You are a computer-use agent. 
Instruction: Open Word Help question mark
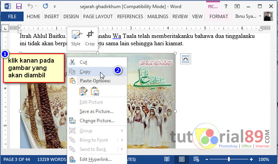(x=226, y=7)
